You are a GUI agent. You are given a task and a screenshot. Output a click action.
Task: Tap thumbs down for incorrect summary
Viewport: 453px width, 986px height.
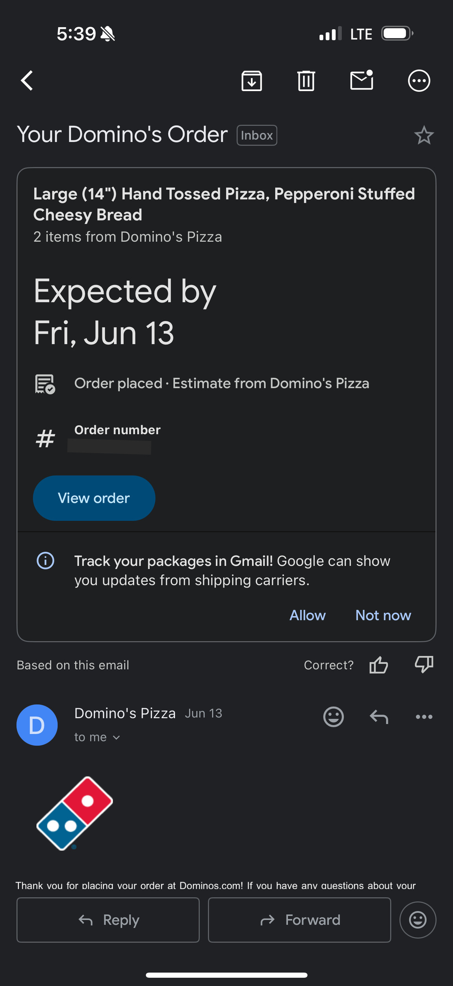click(424, 665)
